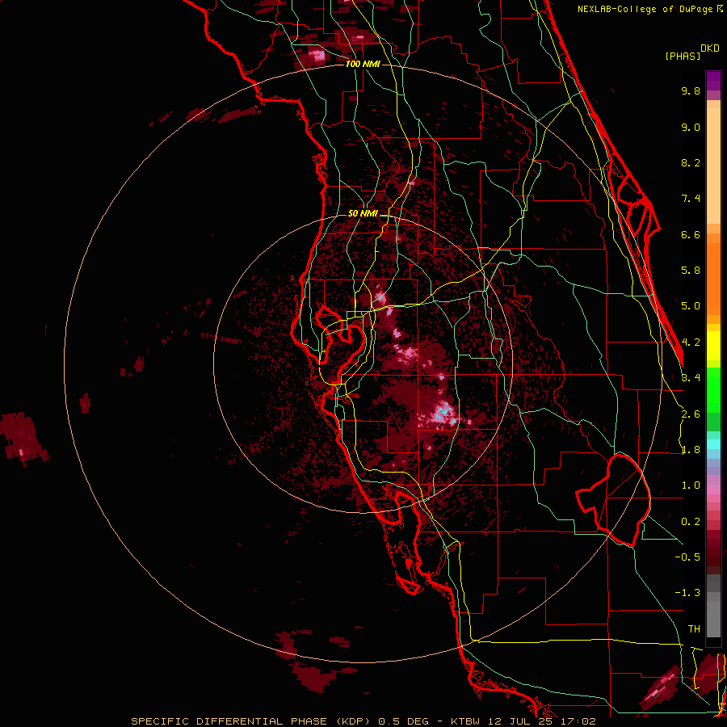The image size is (727, 727).
Task: Click the 12 JUL 25 17:02 timestamp
Action: [543, 721]
